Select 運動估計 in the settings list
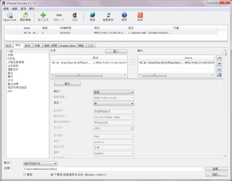 coord(13,70)
